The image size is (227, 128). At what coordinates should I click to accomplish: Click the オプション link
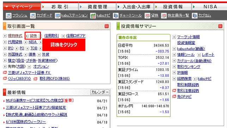coord(41,66)
